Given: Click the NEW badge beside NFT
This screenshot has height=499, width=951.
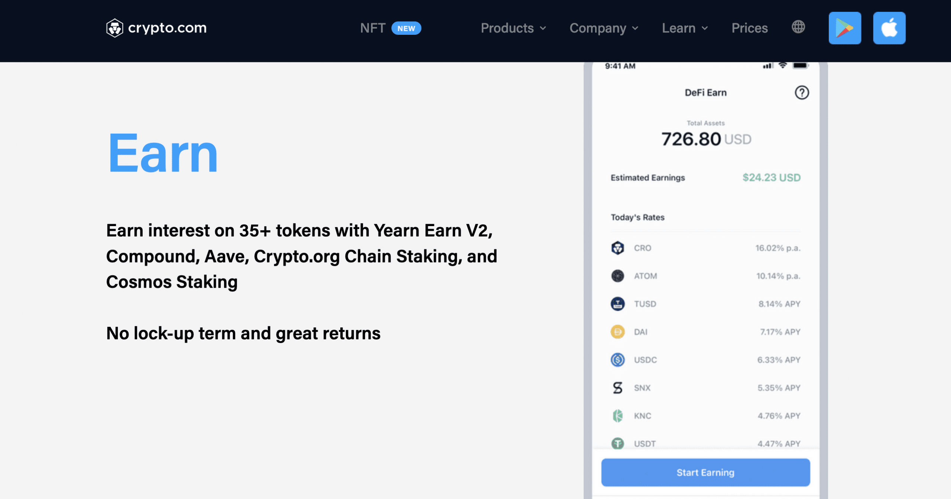Looking at the screenshot, I should [x=406, y=28].
